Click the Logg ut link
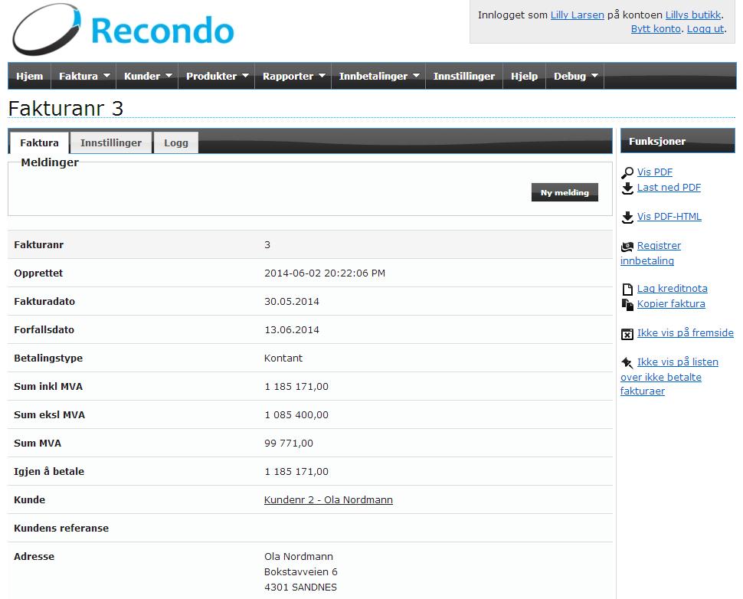 705,28
